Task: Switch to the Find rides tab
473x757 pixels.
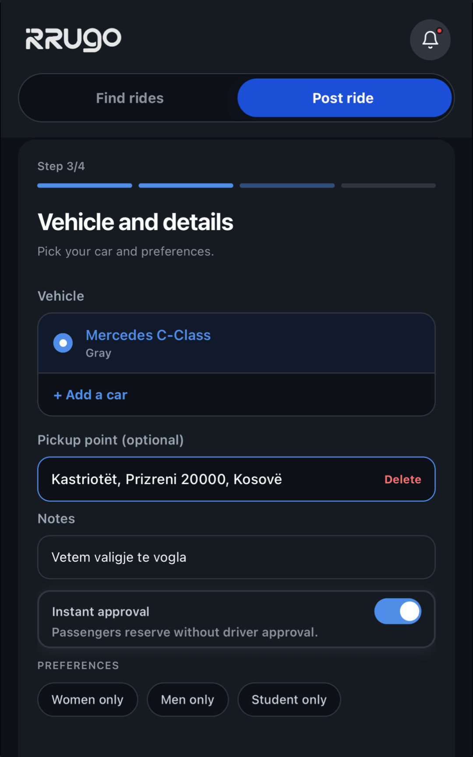Action: [130, 98]
